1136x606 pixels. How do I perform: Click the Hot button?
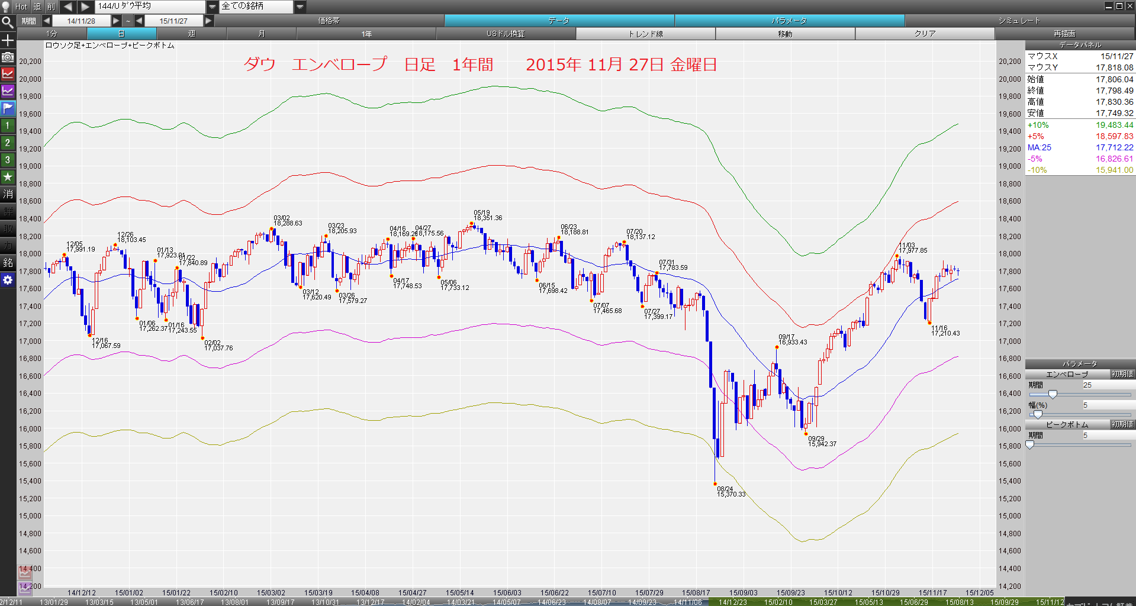point(21,7)
